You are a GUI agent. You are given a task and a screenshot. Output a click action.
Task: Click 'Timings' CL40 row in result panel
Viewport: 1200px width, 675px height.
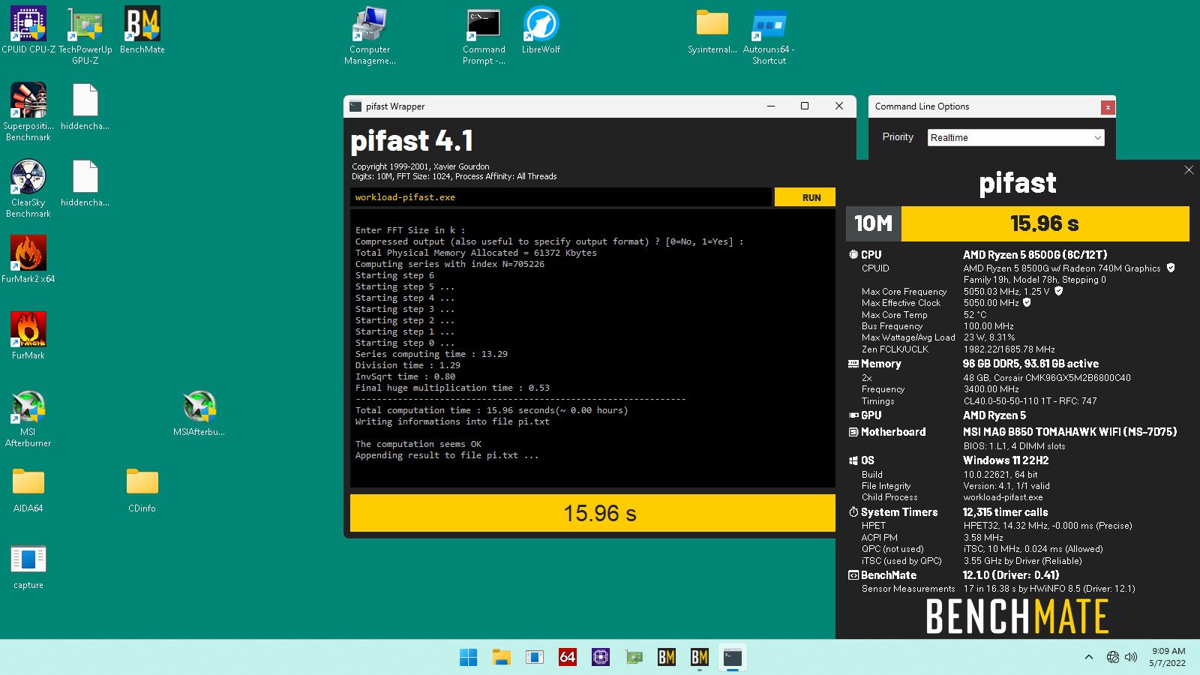coord(979,401)
